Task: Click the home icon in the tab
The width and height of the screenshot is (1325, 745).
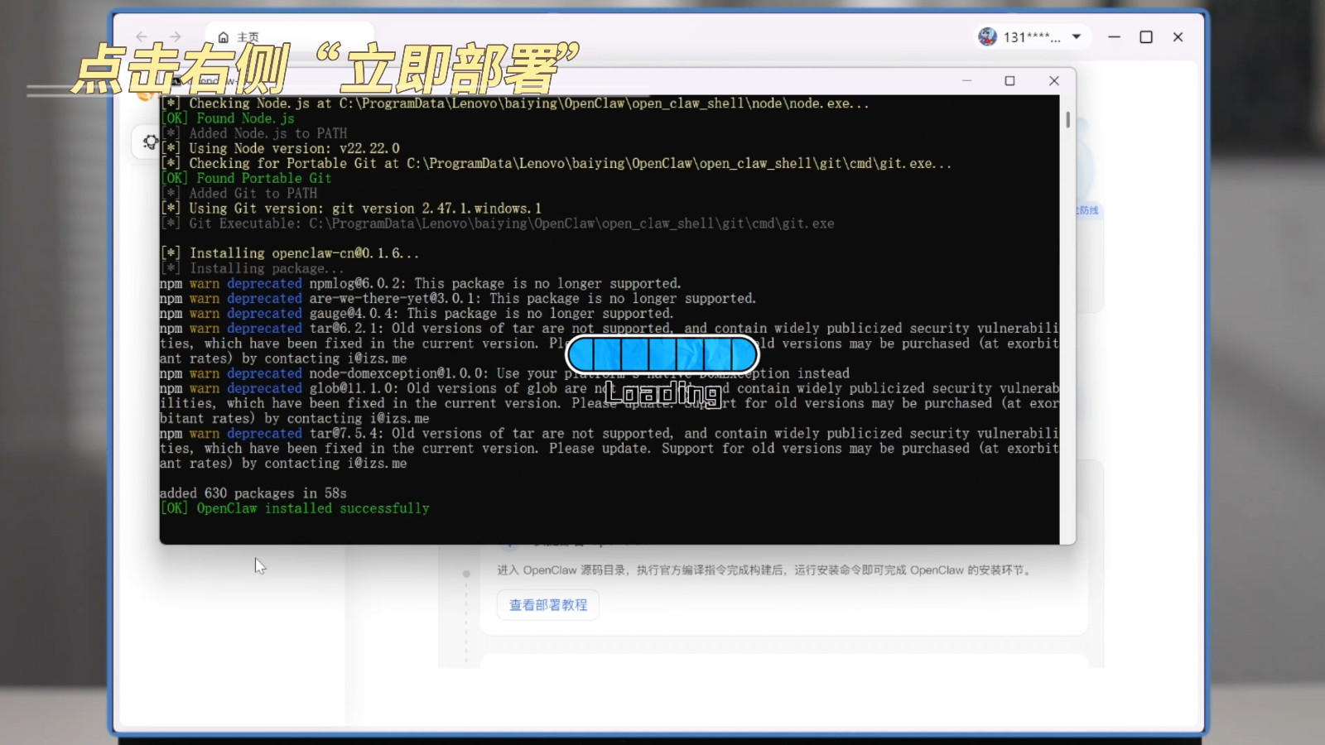Action: (x=224, y=37)
